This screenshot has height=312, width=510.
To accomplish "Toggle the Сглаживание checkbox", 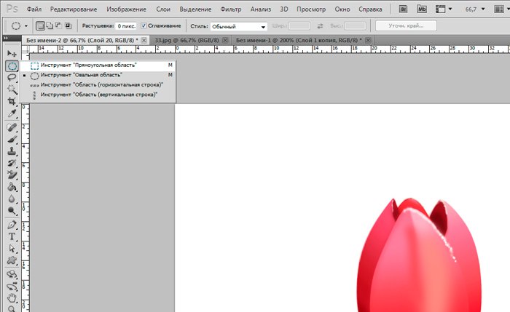I will (144, 26).
